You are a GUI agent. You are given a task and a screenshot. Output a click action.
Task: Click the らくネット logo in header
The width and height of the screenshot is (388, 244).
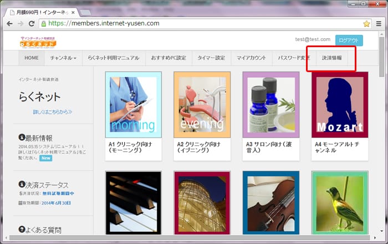click(x=38, y=41)
